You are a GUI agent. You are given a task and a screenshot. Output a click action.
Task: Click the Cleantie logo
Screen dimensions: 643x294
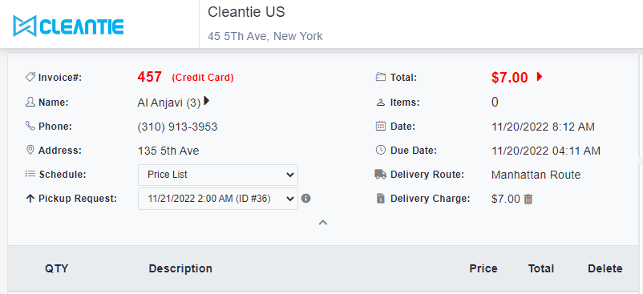pyautogui.click(x=68, y=26)
